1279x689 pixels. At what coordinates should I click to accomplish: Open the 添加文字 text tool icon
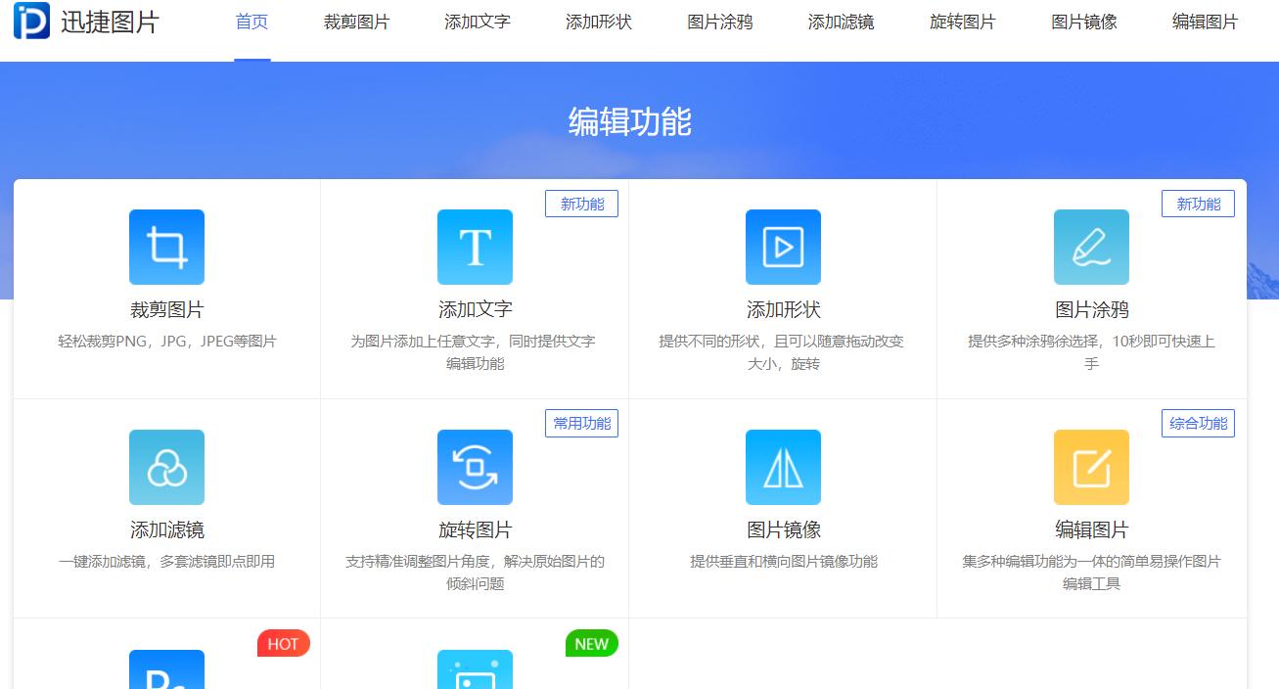[x=475, y=247]
